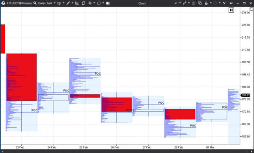Image resolution: width=254 pixels, height=153 pixels.
Task: Click the instrument search magnifier icon
Action: 35,3
